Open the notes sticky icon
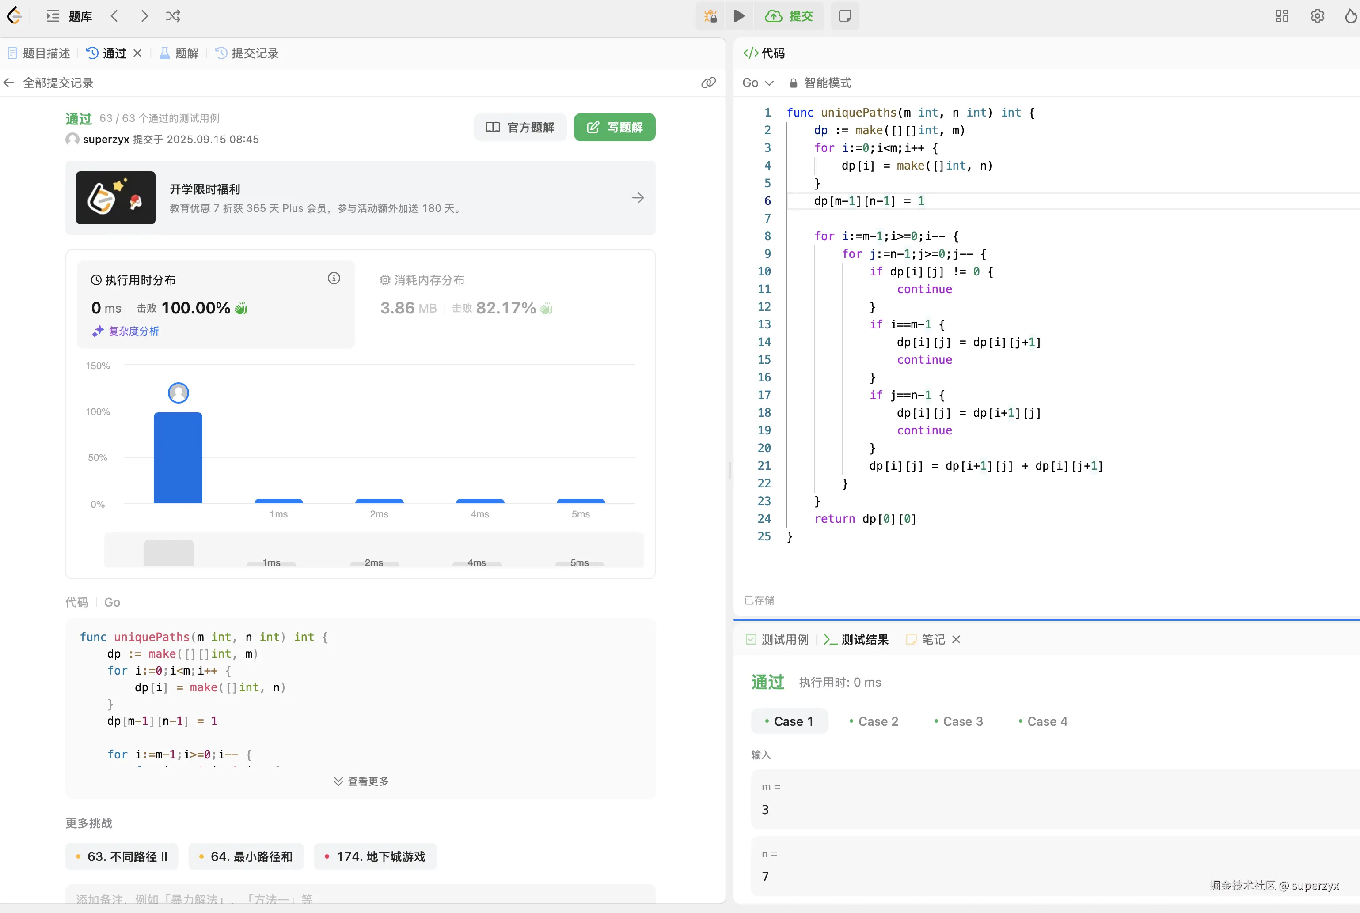The width and height of the screenshot is (1360, 913). 845,16
